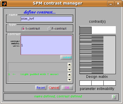The height and width of the screenshot is (104, 123).
Task: Click the 'name defined, contrast defined' status text
Action: pos(58,96)
